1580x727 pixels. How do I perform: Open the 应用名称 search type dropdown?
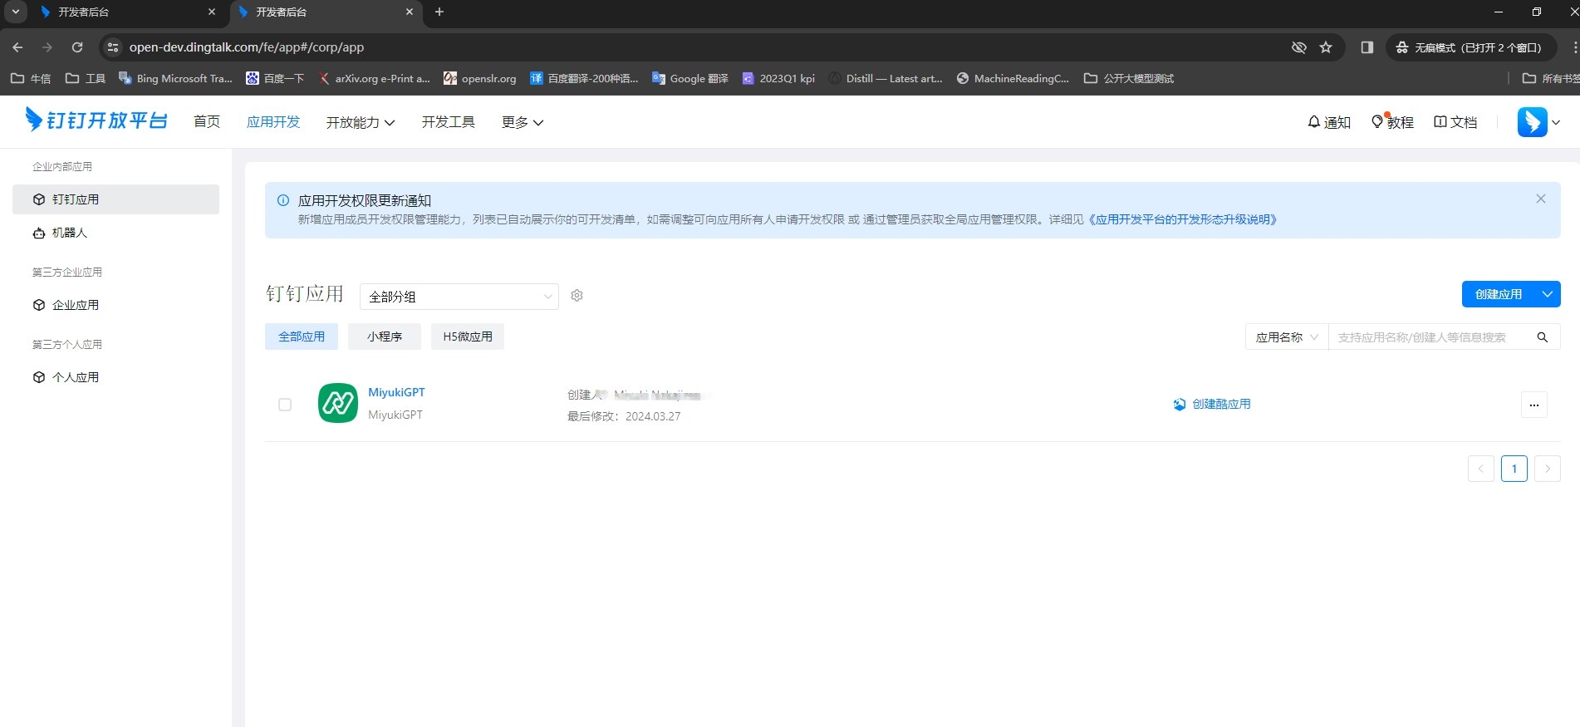coord(1287,337)
